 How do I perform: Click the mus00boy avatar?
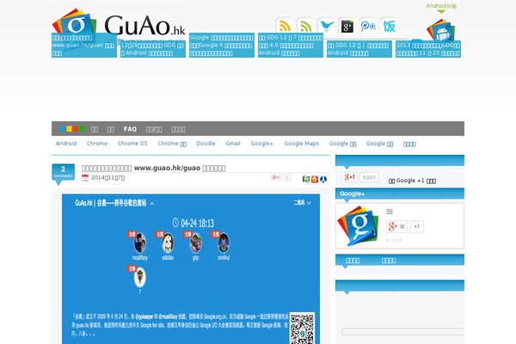click(x=140, y=243)
